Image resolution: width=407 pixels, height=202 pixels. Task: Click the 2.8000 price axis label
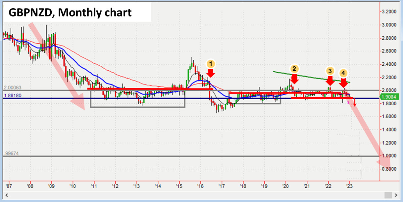click(x=389, y=38)
